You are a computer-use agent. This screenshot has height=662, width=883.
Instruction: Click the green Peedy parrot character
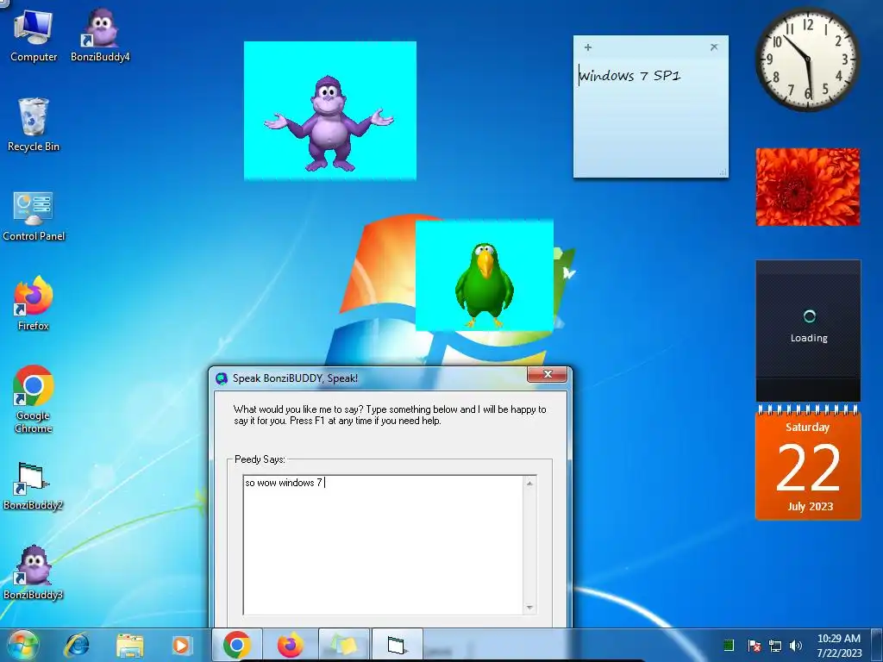485,286
